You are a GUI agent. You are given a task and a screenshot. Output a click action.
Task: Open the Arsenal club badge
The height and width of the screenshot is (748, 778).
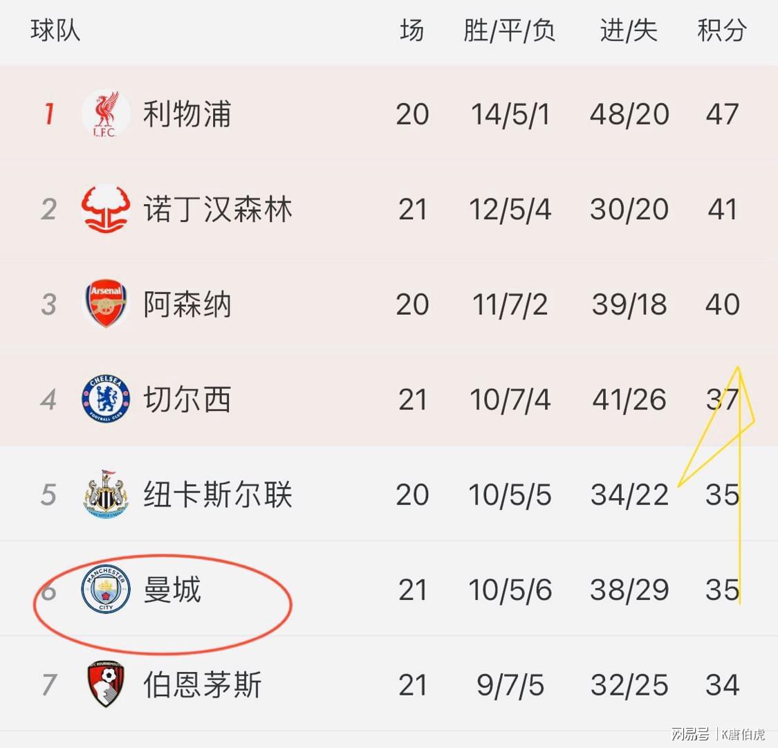tap(106, 304)
